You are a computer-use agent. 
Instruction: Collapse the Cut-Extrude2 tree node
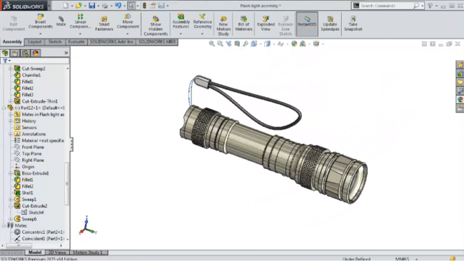[x=11, y=206]
